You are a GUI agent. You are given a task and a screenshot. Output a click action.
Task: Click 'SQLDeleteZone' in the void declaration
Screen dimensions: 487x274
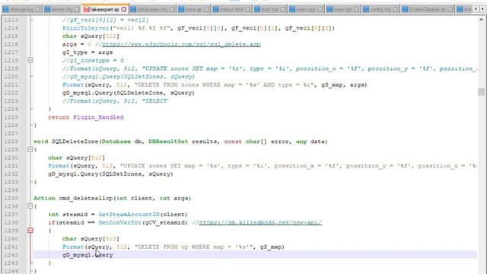pyautogui.click(x=75, y=142)
